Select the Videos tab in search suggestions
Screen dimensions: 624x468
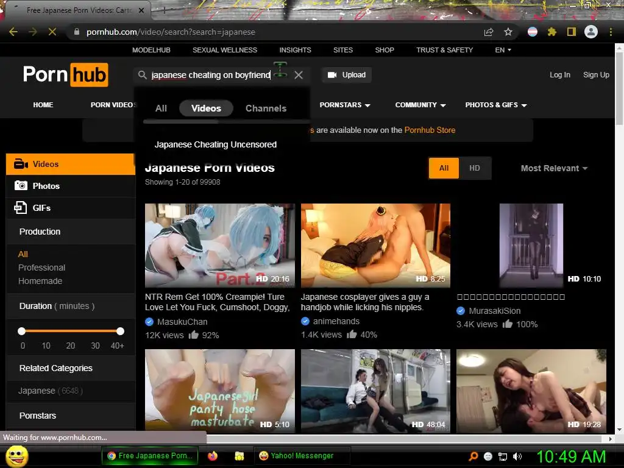click(206, 108)
